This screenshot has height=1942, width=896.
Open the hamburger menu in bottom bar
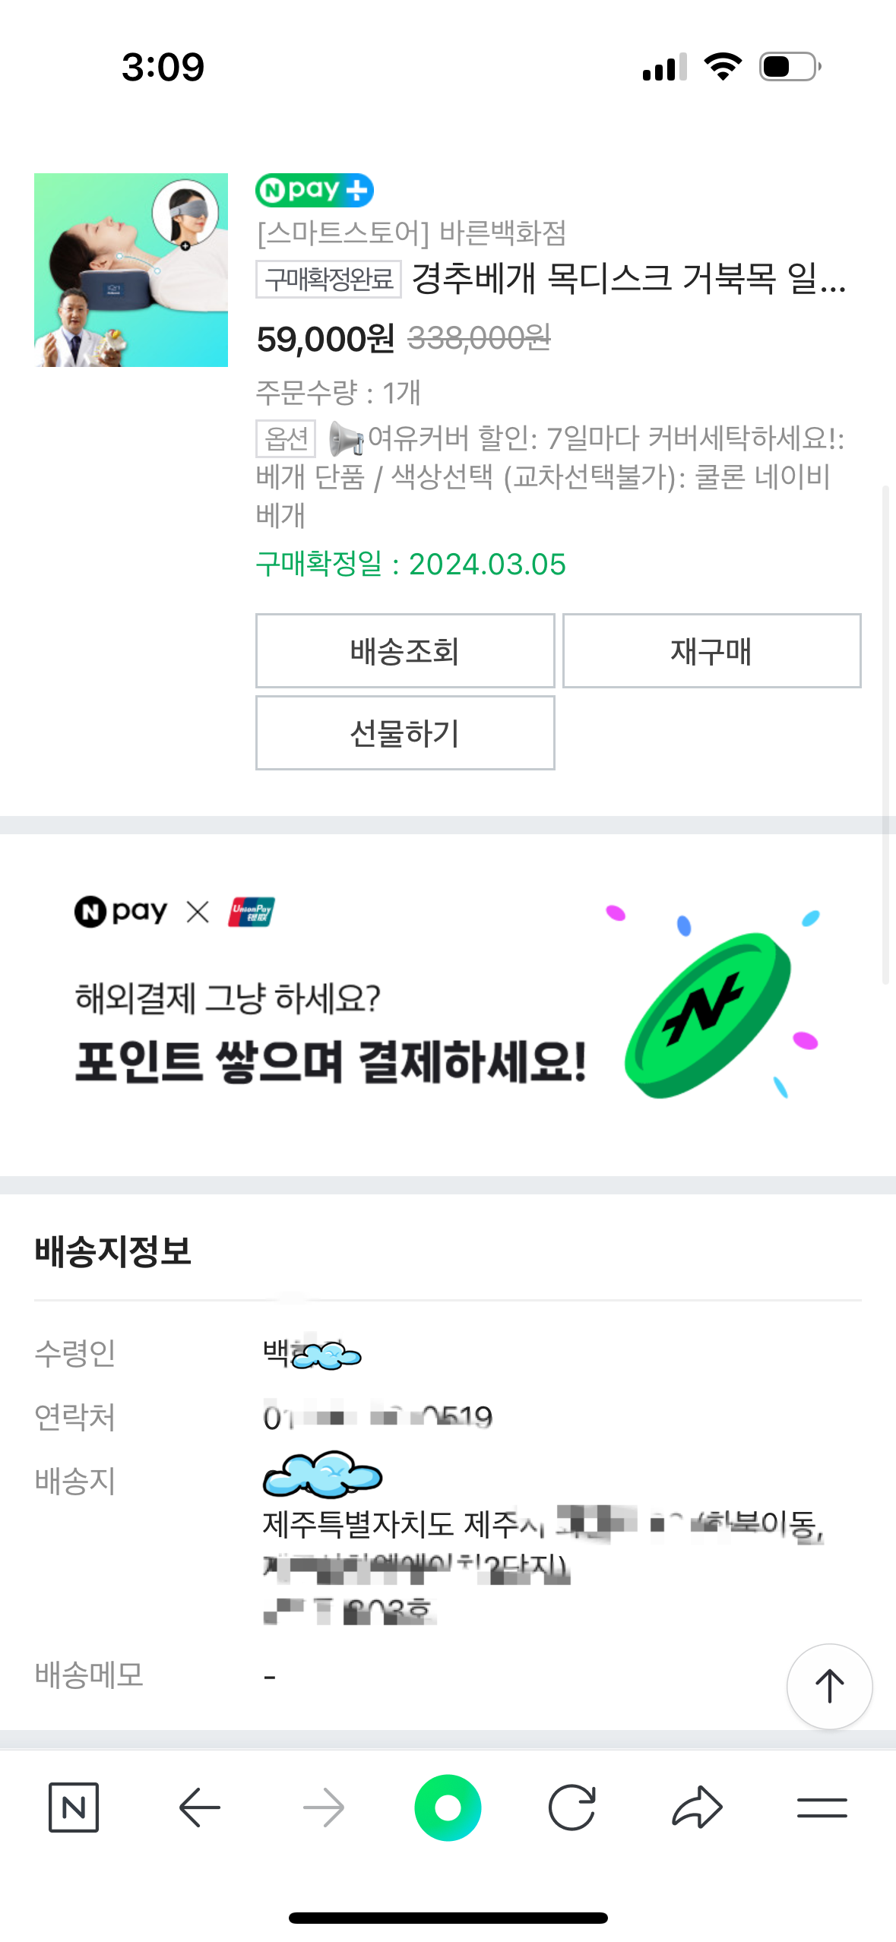coord(822,1808)
